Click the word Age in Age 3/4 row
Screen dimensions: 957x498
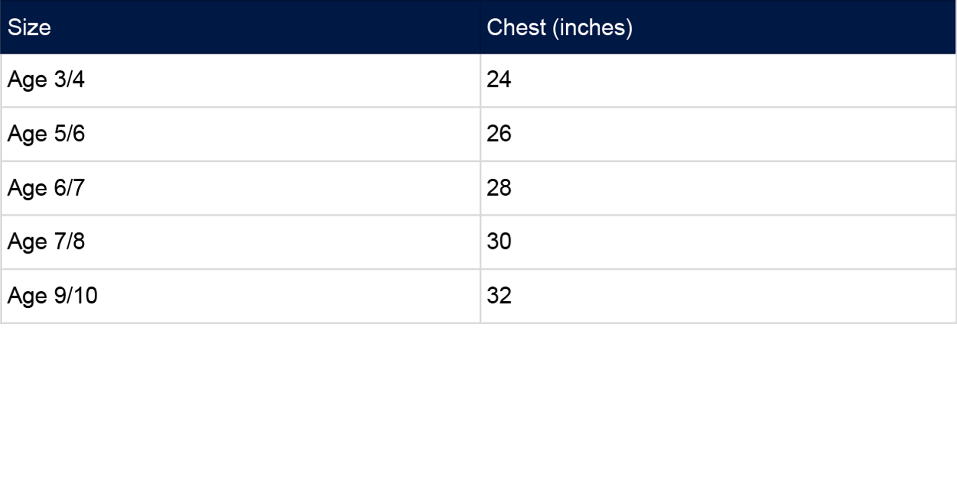[x=27, y=80]
